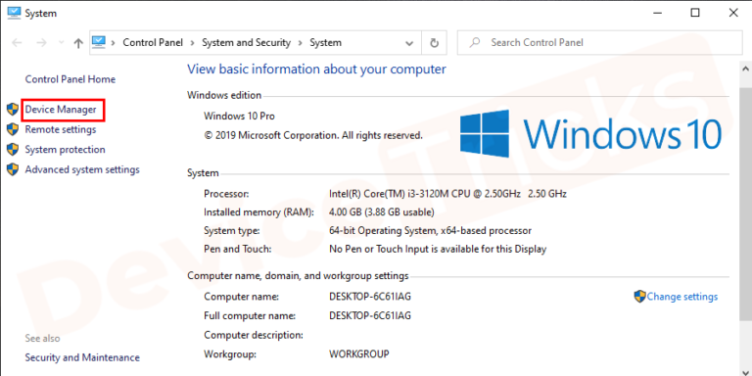This screenshot has height=376, width=752.
Task: Click the 4.00 GB installed memory value
Action: click(382, 212)
